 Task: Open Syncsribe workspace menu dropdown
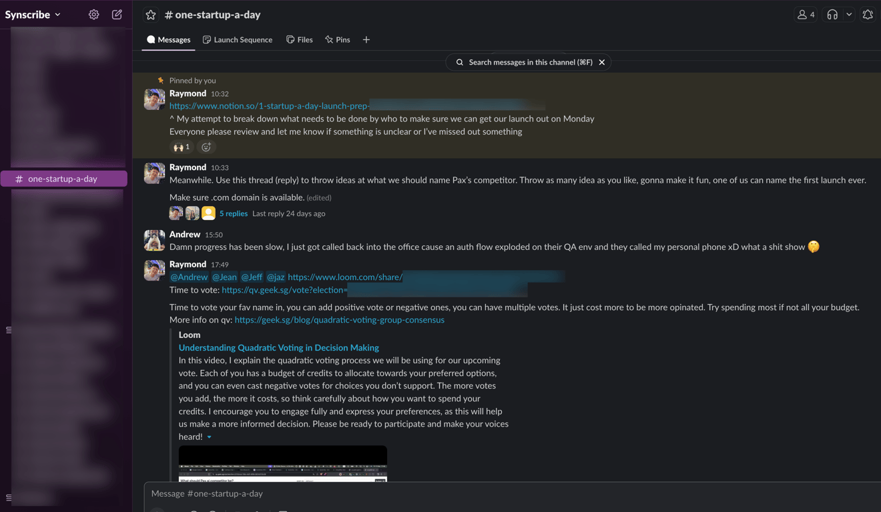[x=33, y=15]
